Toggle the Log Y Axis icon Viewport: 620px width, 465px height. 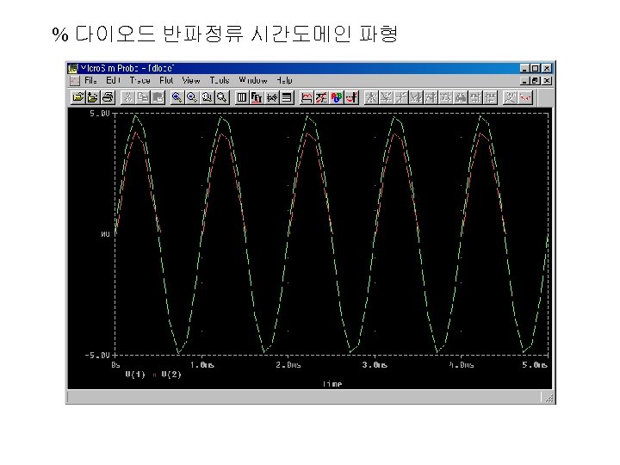point(287,97)
